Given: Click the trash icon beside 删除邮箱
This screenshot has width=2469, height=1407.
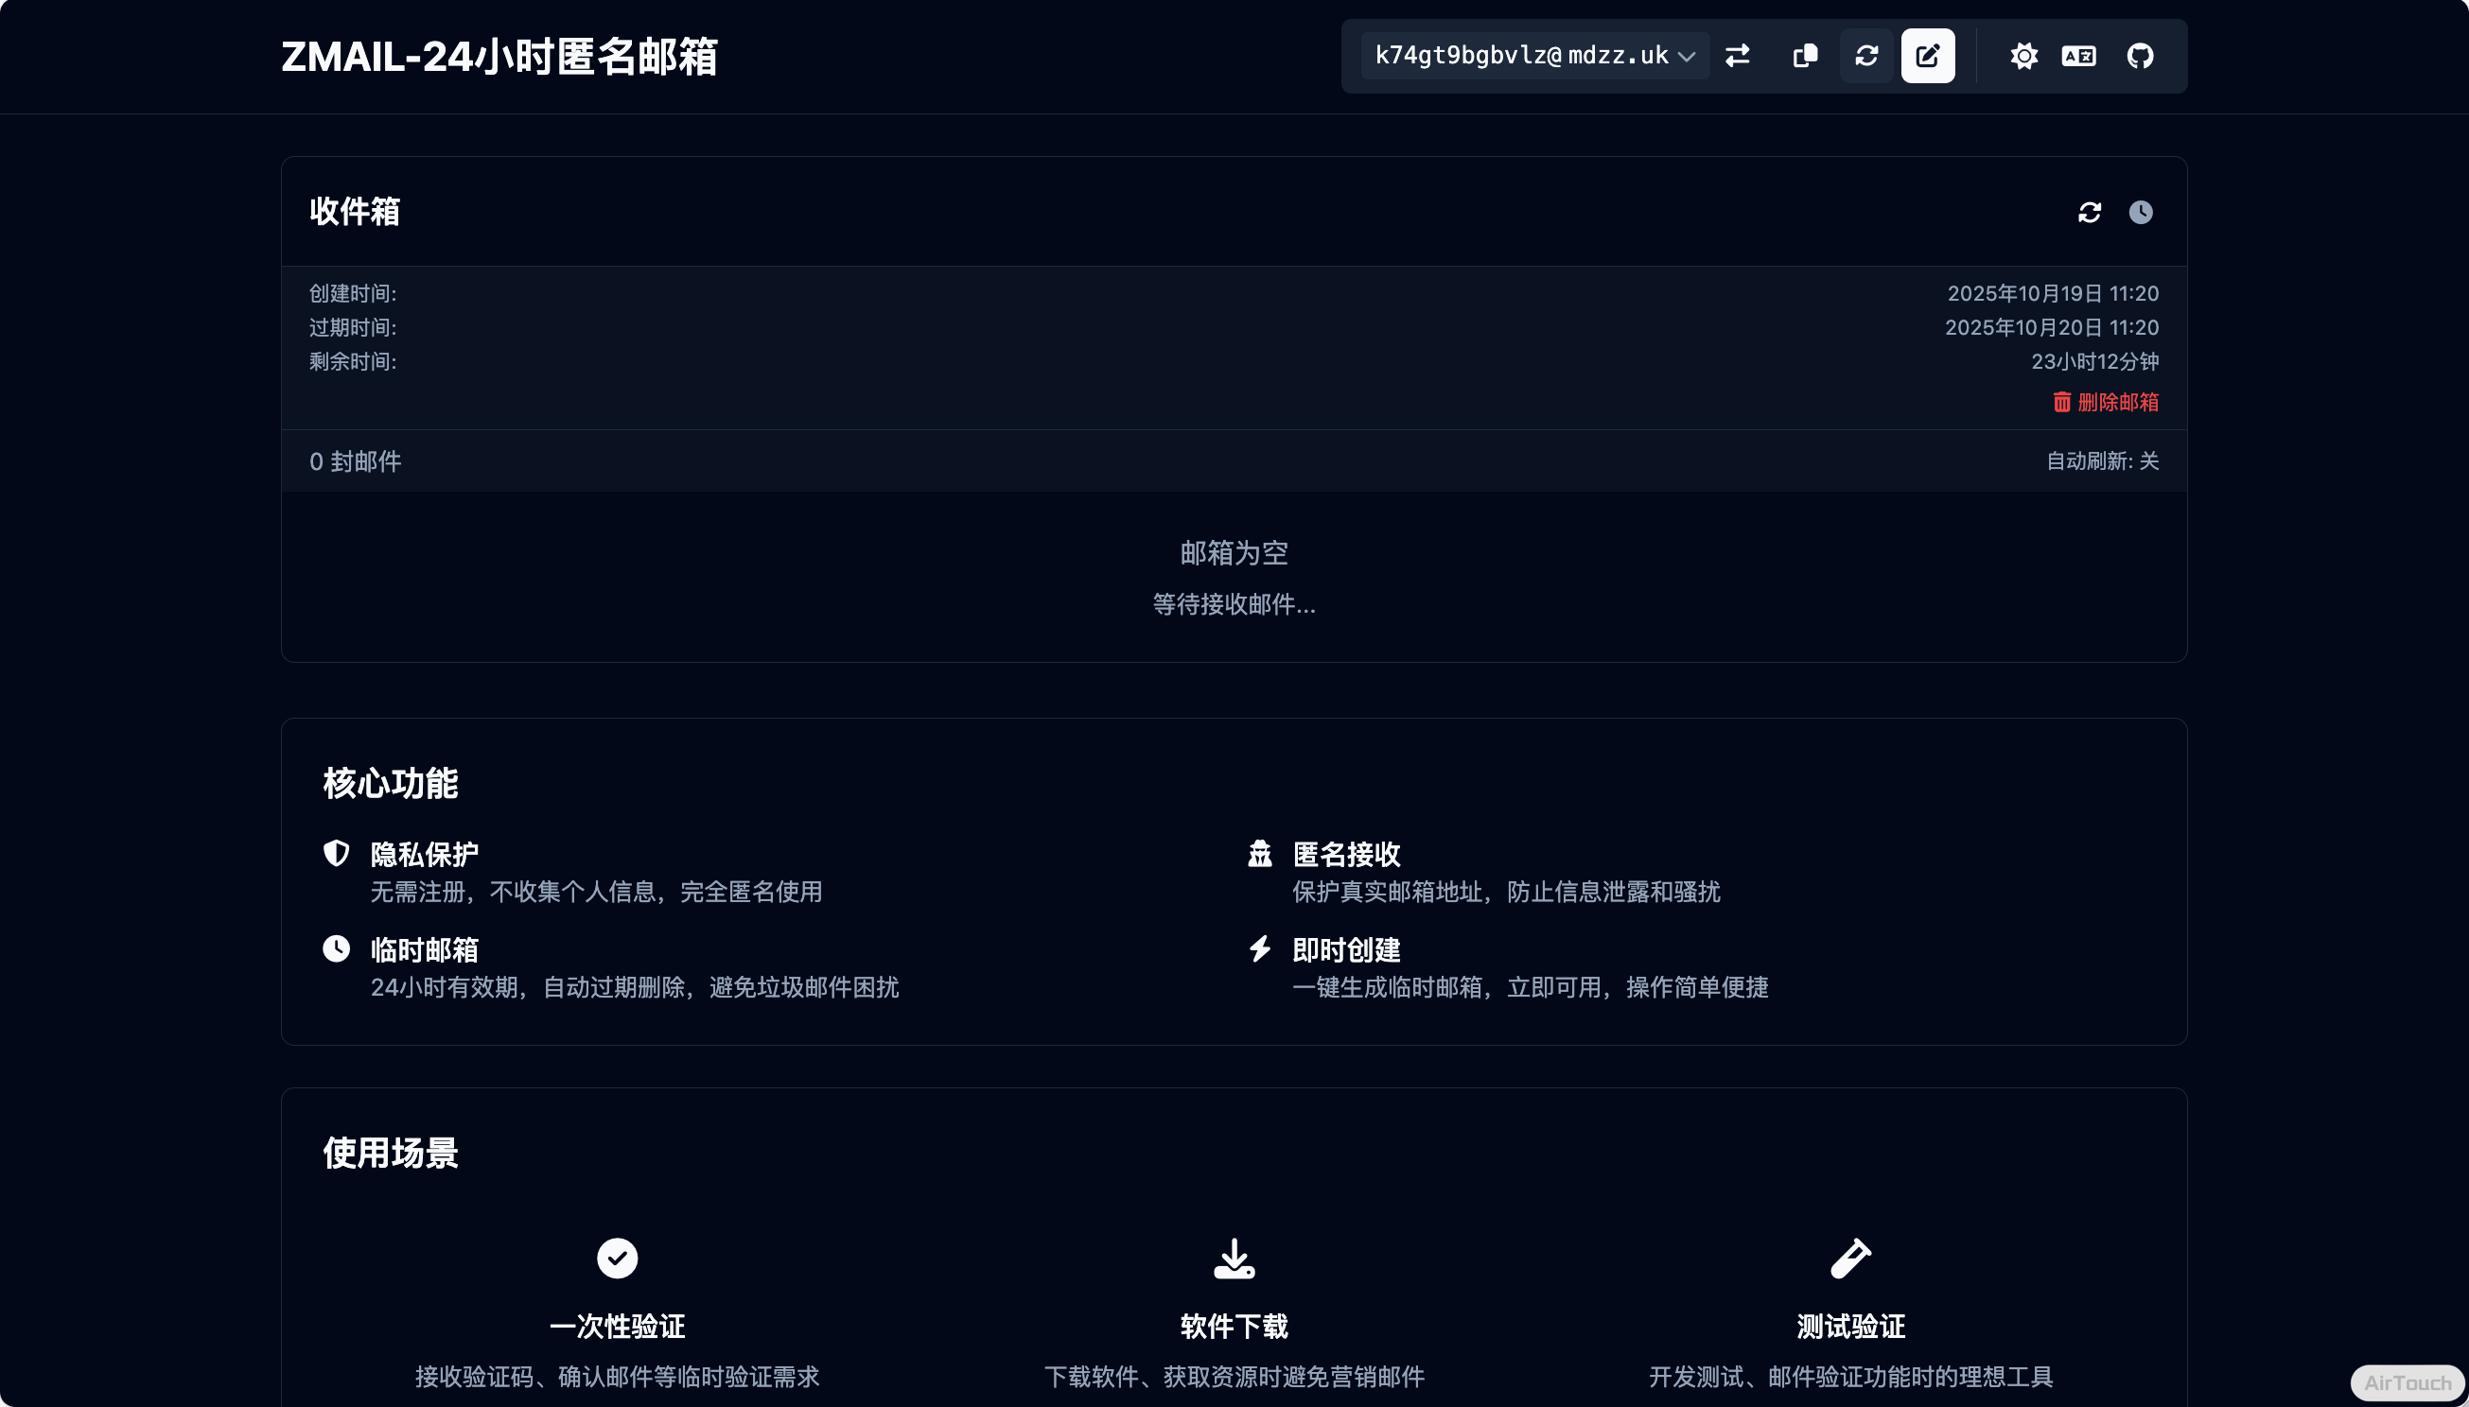Looking at the screenshot, I should [2061, 402].
